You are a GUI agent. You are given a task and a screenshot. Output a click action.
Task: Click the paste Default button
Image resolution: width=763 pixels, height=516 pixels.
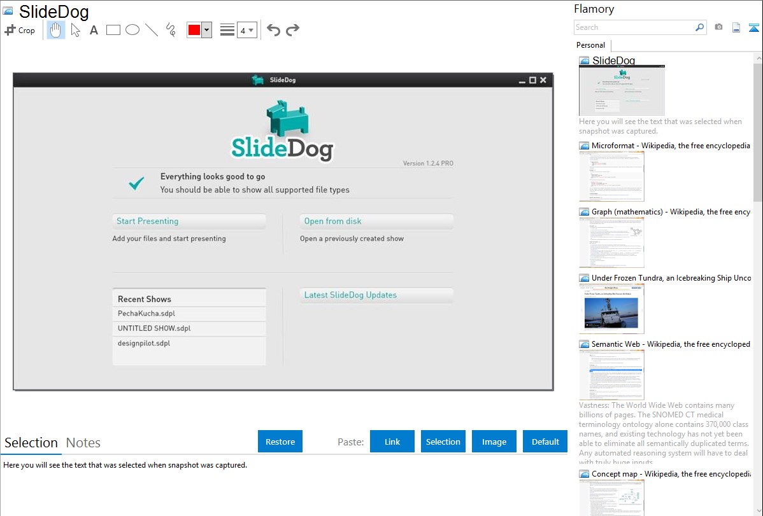coord(545,442)
